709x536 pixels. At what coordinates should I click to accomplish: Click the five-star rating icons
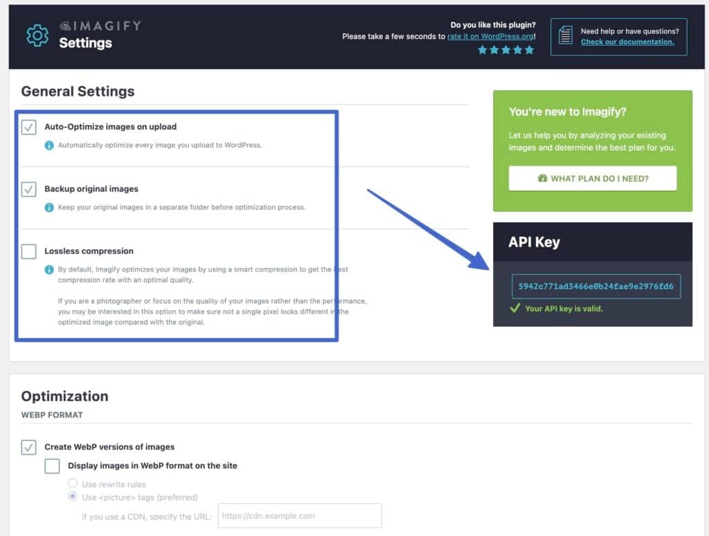[506, 50]
